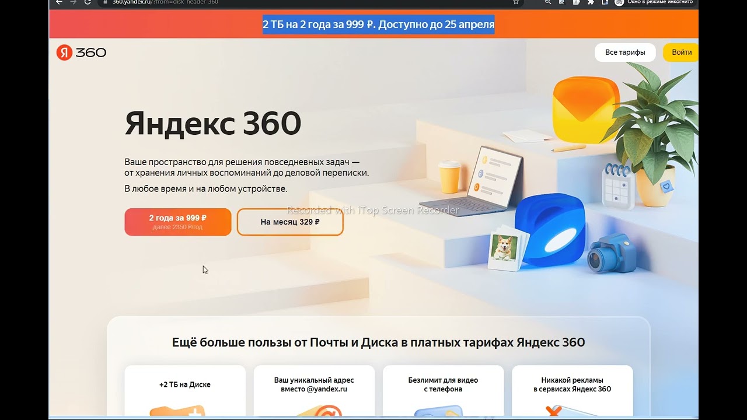Image resolution: width=747 pixels, height=420 pixels.
Task: Click the Яндекс 360 main heading
Action: tap(213, 123)
